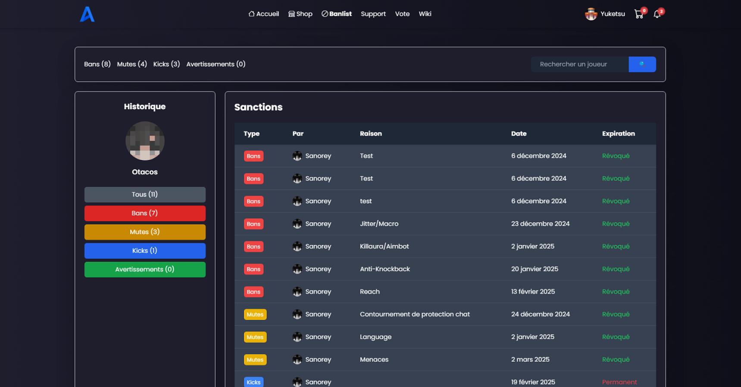
Task: Open Sanorey link in Anti-Knockback row
Action: 318,269
